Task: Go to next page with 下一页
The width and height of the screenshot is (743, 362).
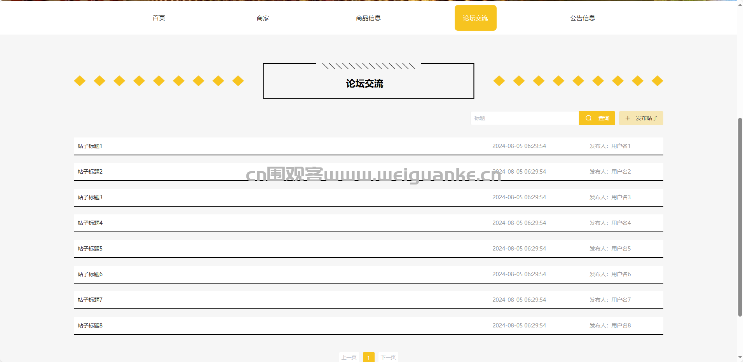Action: tap(388, 357)
